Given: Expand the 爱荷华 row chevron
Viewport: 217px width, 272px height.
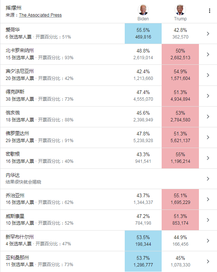Looking at the screenshot, I should point(208,33).
